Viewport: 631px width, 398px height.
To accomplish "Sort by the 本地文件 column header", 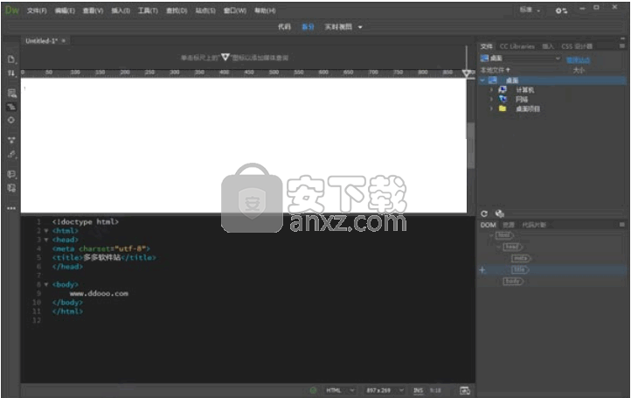I will tap(495, 70).
